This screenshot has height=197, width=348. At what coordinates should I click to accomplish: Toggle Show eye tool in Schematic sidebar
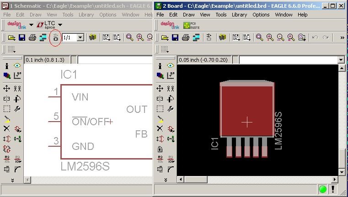pyautogui.click(x=17, y=65)
